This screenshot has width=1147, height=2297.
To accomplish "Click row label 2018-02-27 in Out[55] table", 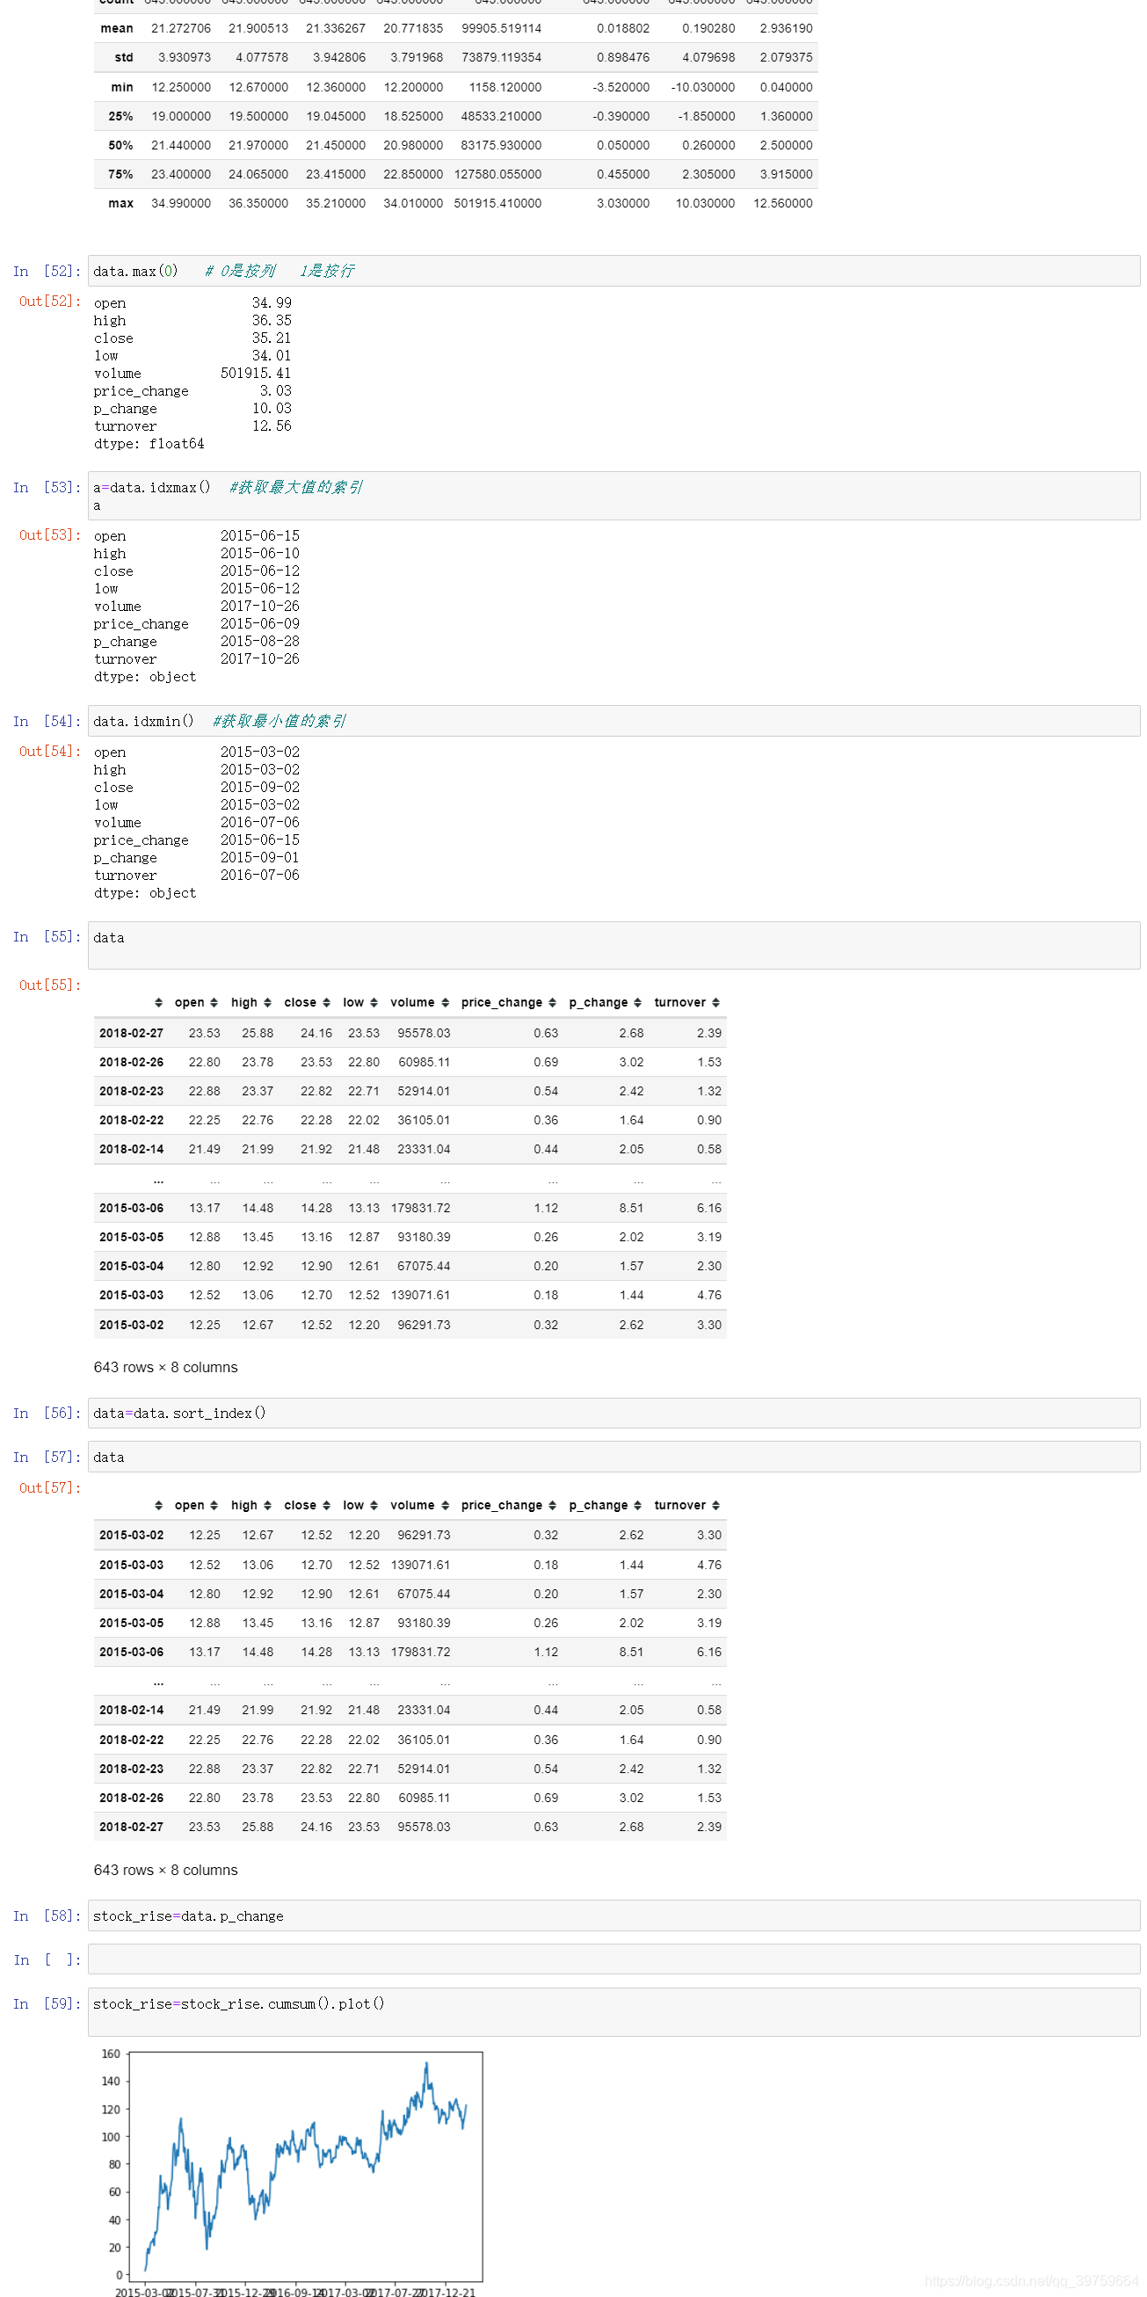I will [x=131, y=1033].
